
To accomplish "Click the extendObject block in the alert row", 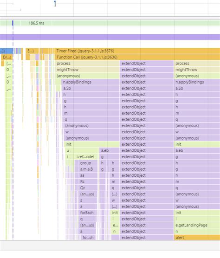I will (147, 238).
